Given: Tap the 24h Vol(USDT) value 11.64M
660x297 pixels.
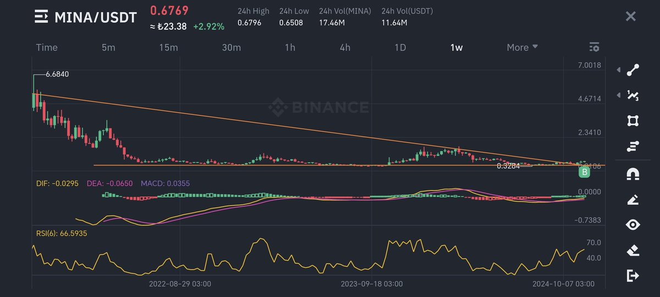Looking at the screenshot, I should tap(394, 23).
